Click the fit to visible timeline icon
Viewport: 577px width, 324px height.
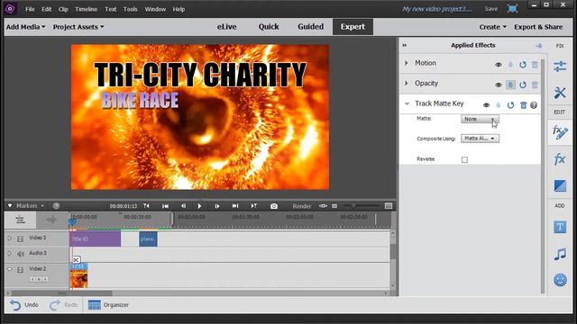(323, 206)
